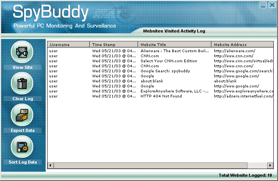Viewport: 278px width, 181px height.
Task: Sort by the Time Stamp column header
Action: click(x=114, y=44)
